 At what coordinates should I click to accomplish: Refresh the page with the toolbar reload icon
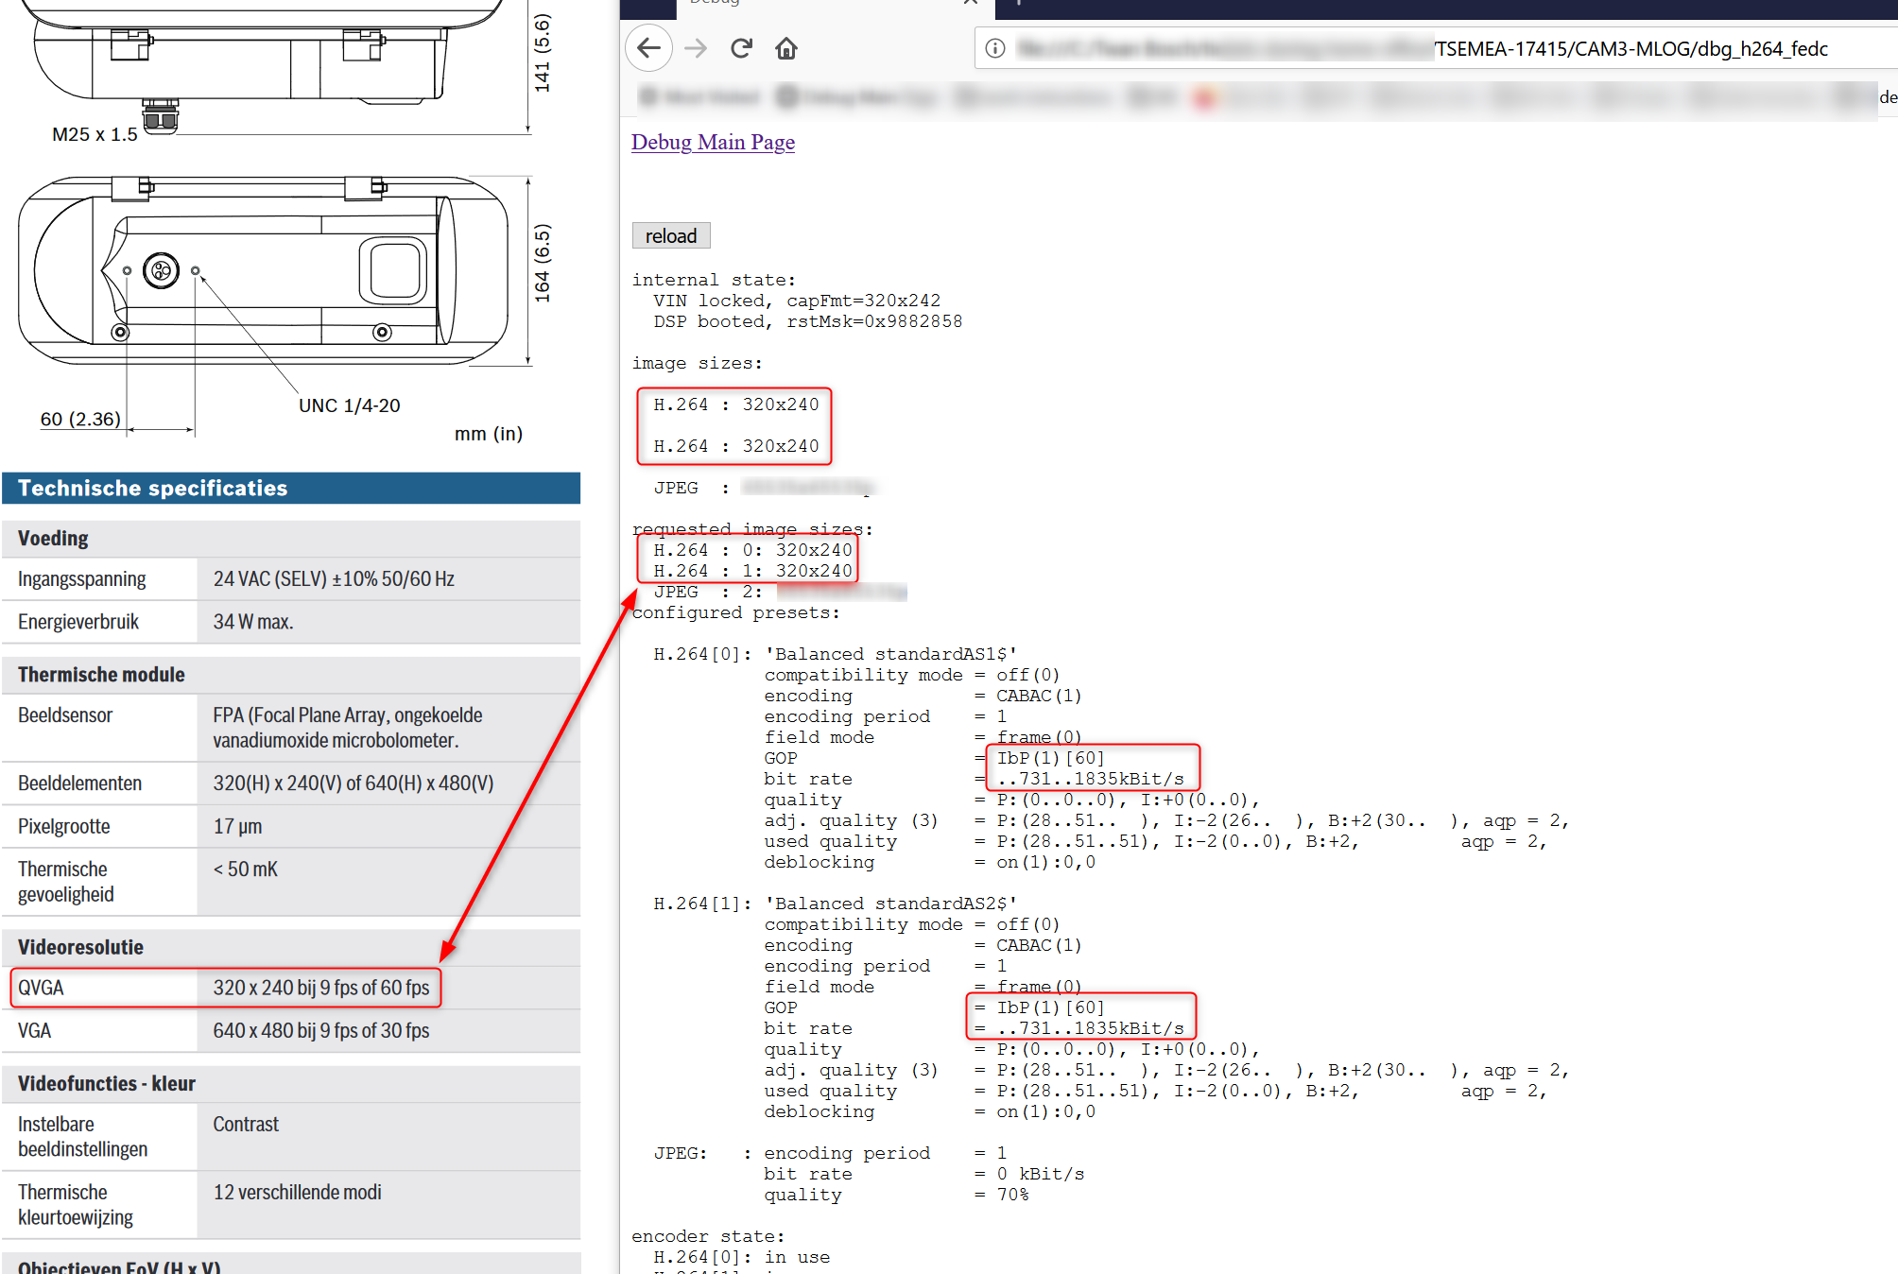pos(741,48)
